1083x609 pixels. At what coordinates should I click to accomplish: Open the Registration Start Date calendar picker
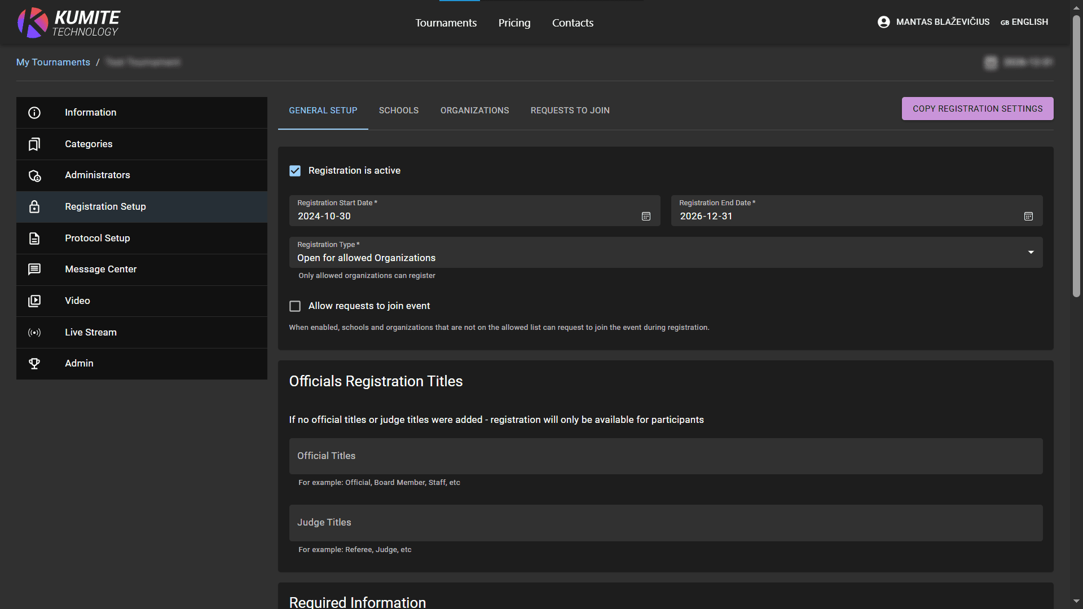(645, 216)
